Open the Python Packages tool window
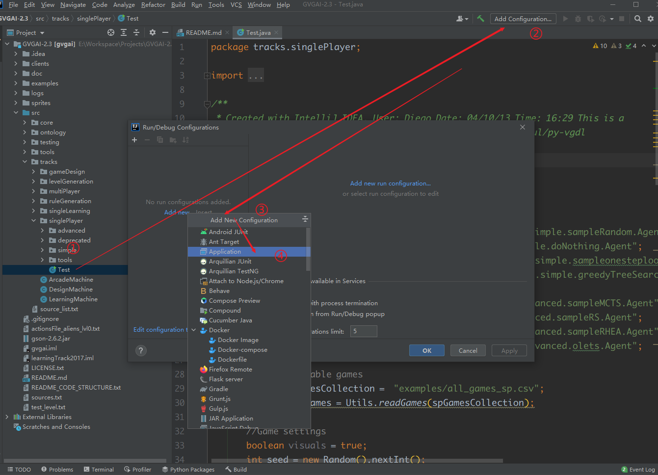The width and height of the screenshot is (658, 475). point(188,470)
